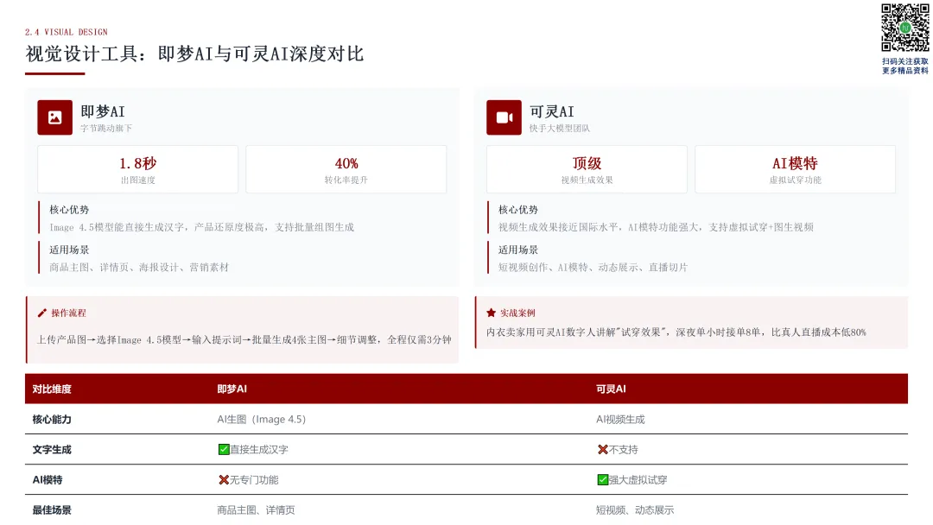
Task: Select the AI模特 虚拟试穿功能 stat card
Action: click(x=795, y=169)
